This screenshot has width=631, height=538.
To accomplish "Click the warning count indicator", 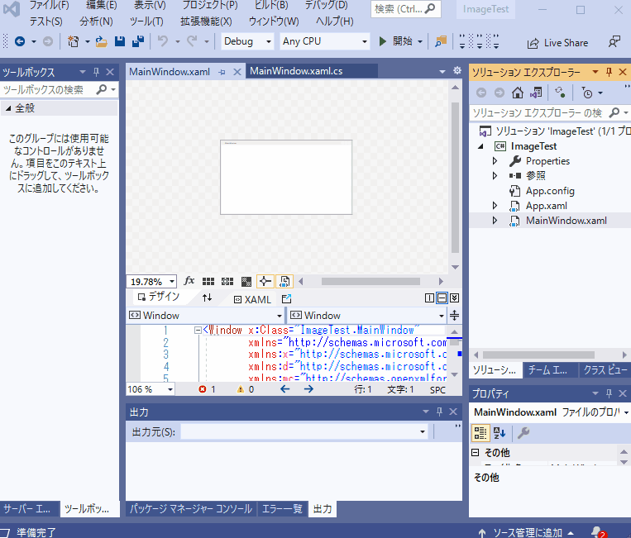I will click(246, 389).
